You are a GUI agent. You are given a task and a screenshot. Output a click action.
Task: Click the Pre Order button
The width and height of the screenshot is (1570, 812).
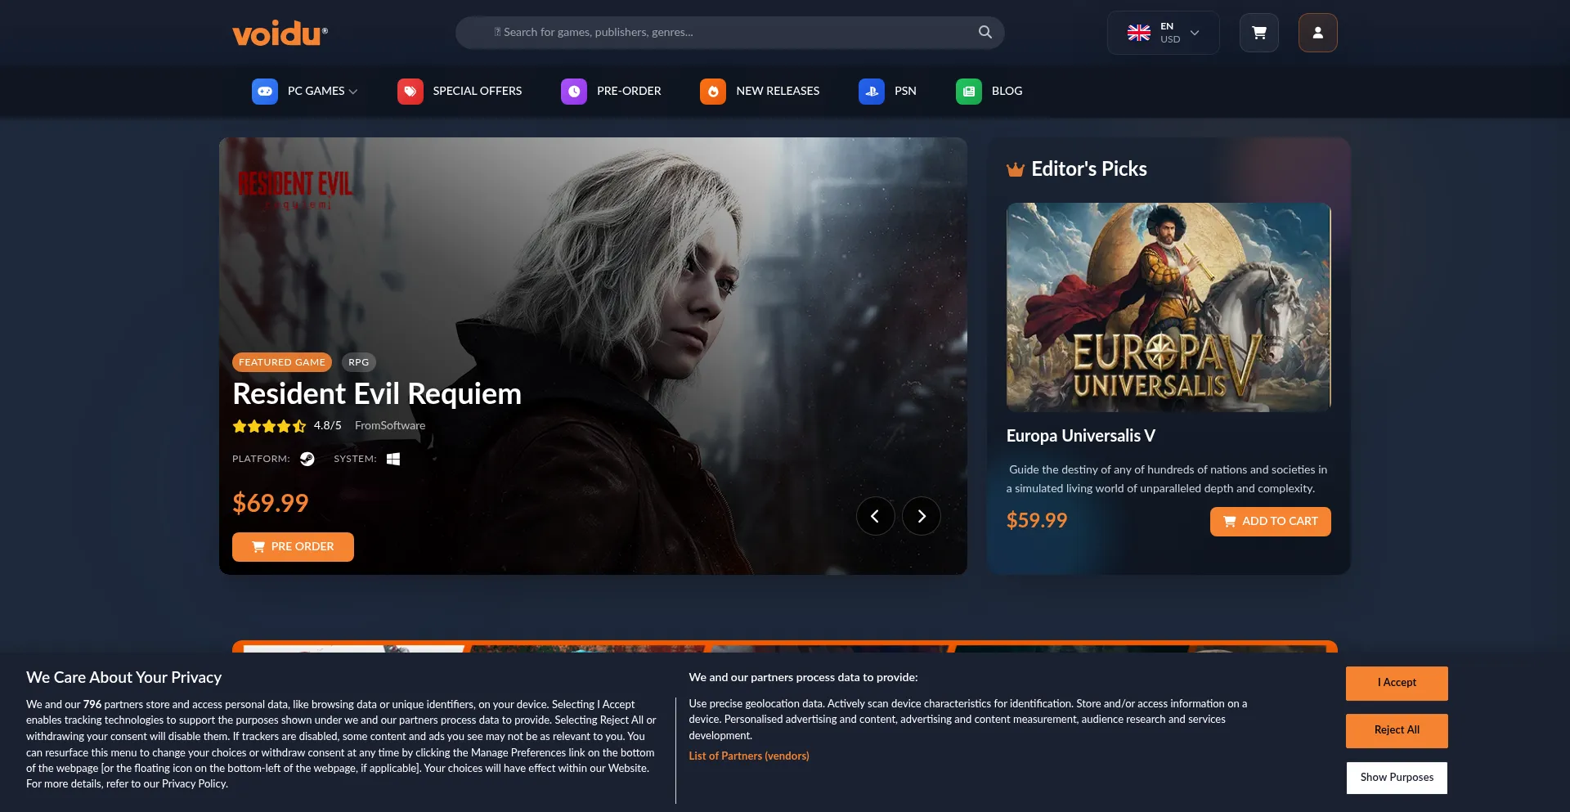293,547
